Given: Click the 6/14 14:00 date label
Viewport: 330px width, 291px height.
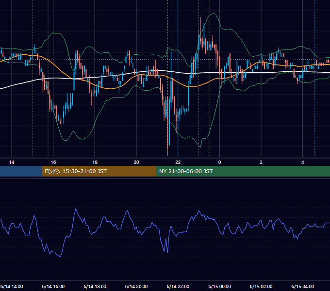Looking at the screenshot, I should (12, 286).
